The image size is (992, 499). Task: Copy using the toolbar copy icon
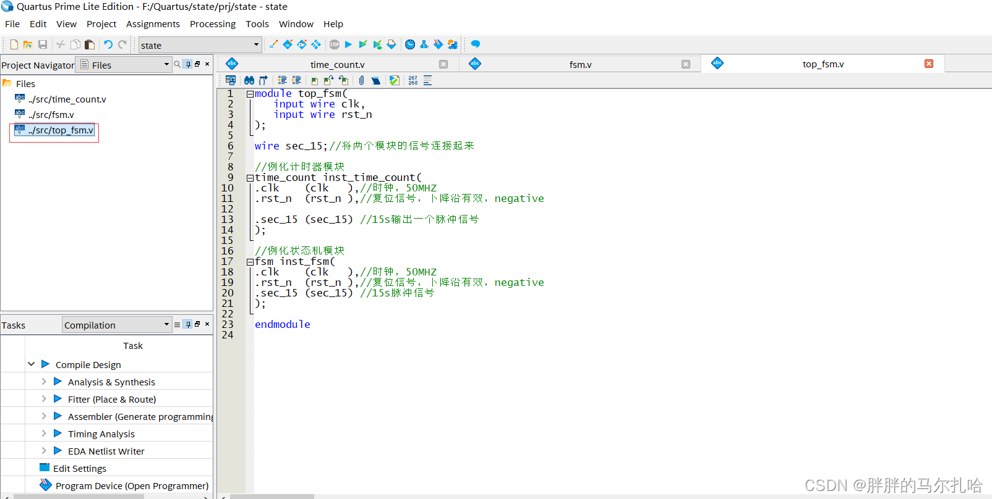tap(75, 44)
